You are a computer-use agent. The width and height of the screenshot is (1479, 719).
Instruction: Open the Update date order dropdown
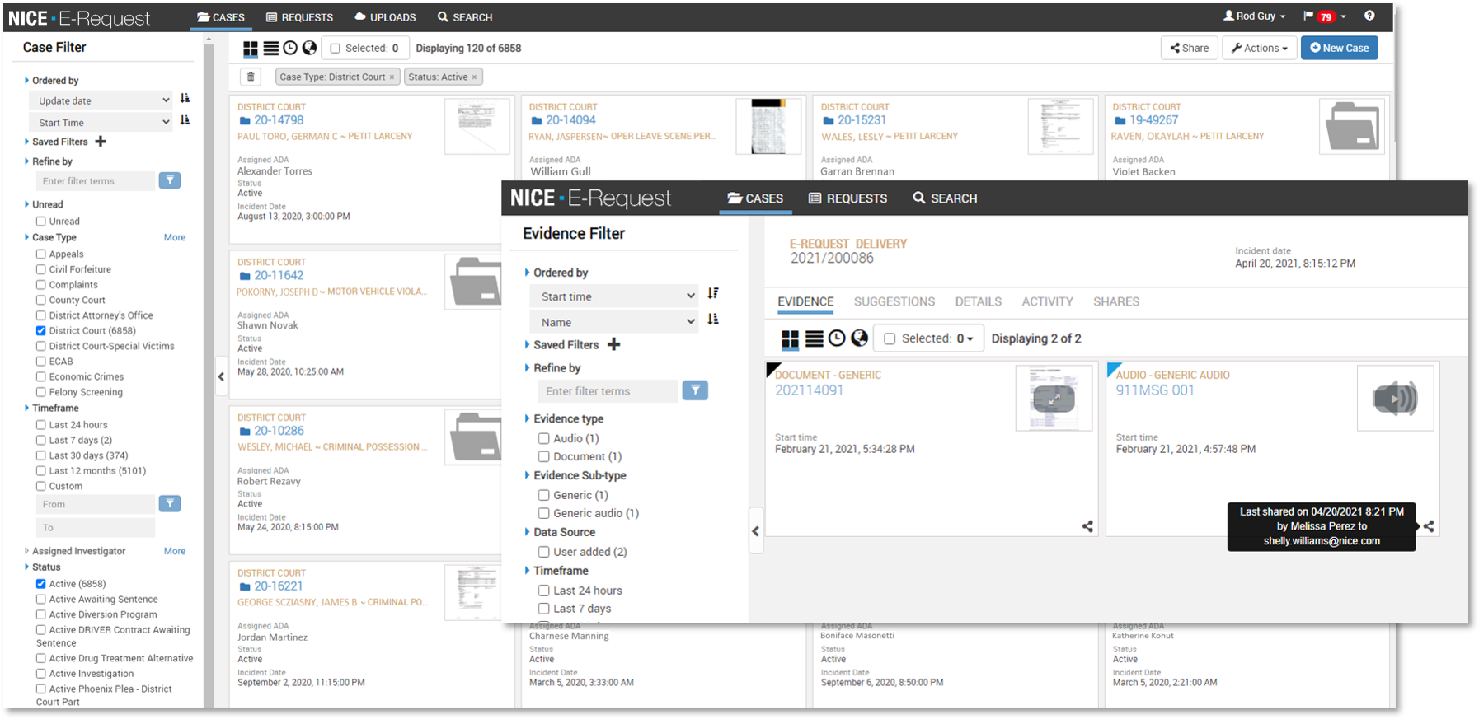[102, 100]
